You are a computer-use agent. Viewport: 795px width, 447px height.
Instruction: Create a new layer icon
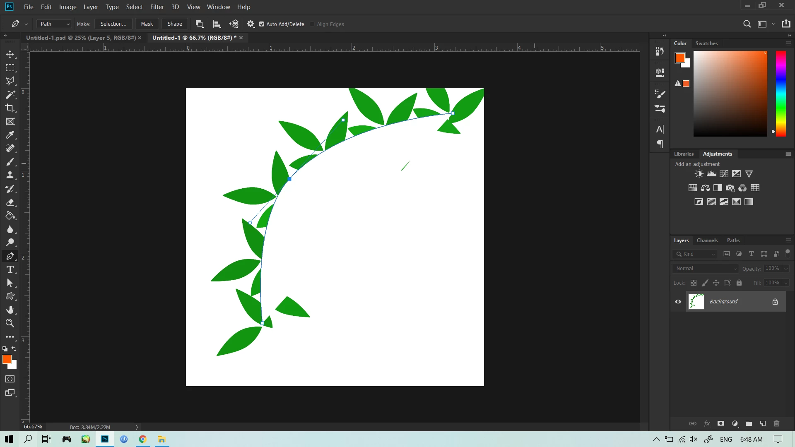tap(763, 423)
